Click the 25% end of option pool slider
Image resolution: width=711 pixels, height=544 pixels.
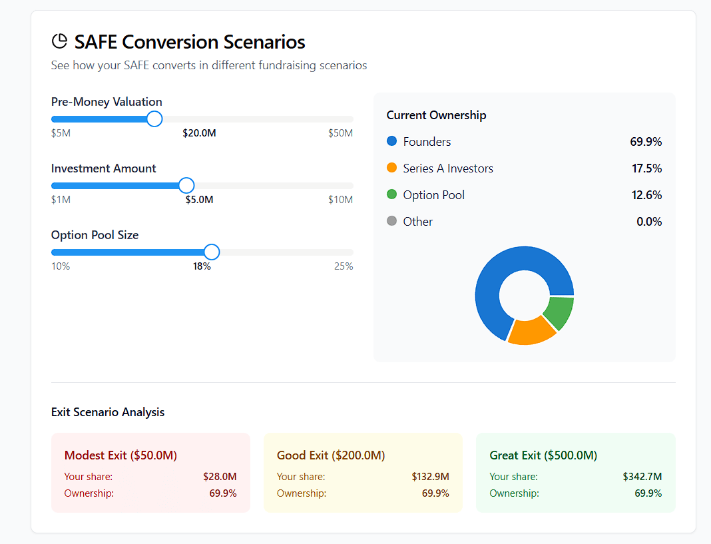[351, 252]
